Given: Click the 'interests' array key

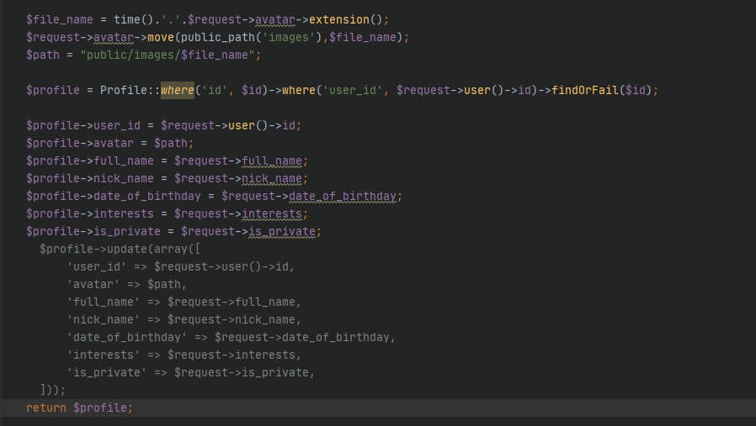Looking at the screenshot, I should click(x=104, y=355).
